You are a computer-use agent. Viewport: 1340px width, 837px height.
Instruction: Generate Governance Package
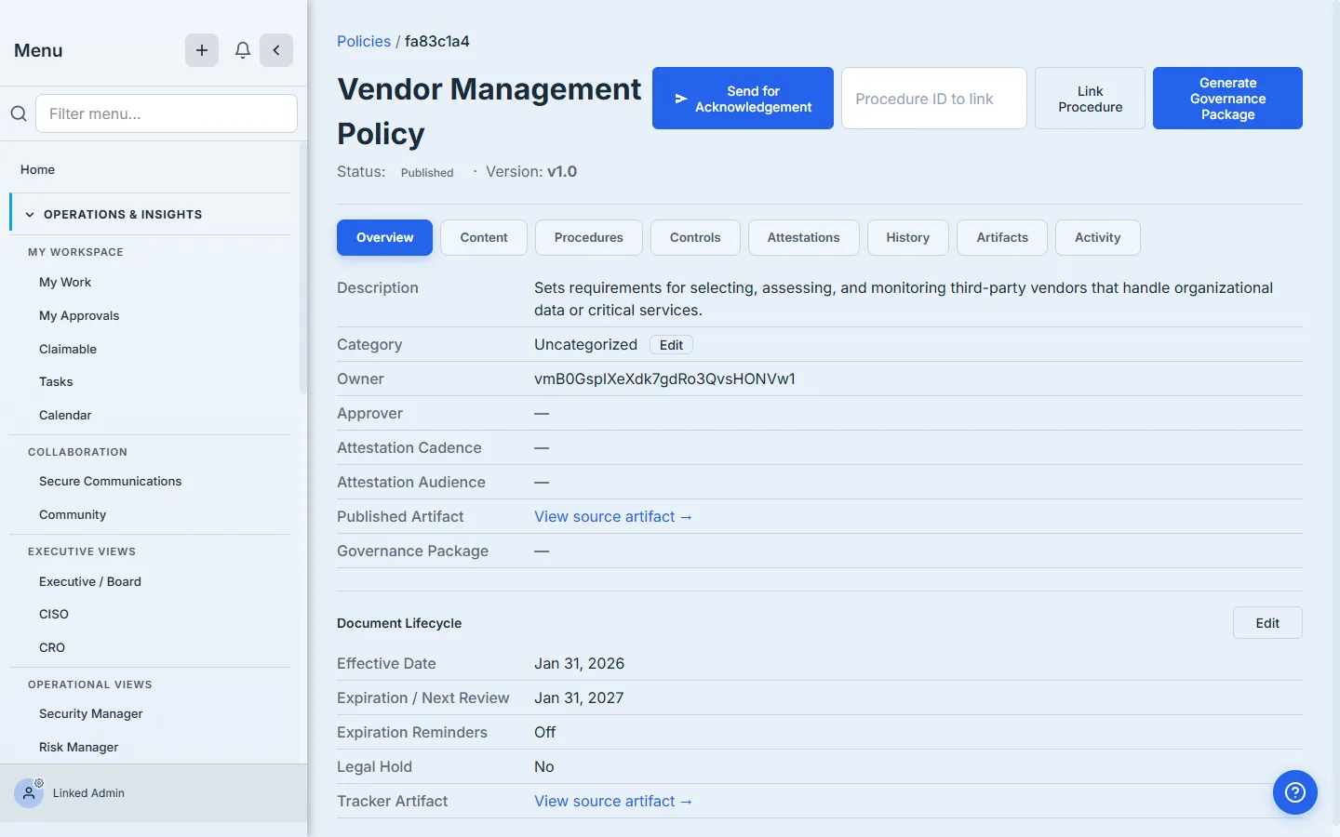(1227, 99)
